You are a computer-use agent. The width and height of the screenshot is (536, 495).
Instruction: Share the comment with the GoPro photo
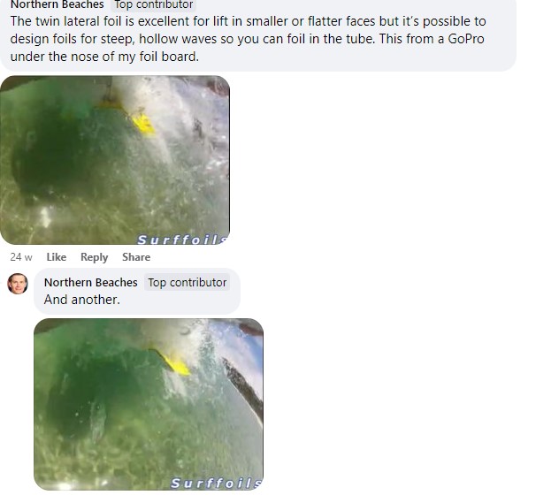click(x=136, y=257)
